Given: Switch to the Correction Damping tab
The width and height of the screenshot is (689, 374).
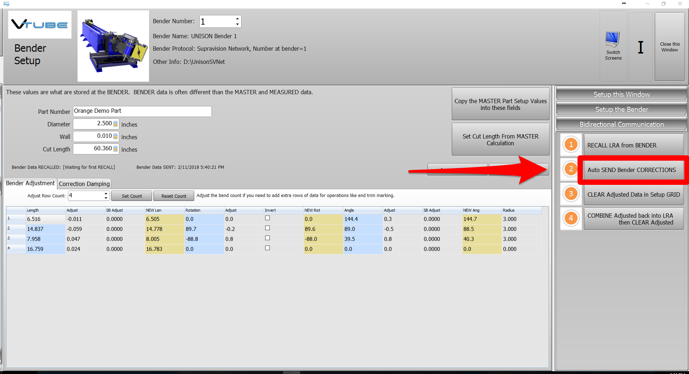Looking at the screenshot, I should point(84,184).
